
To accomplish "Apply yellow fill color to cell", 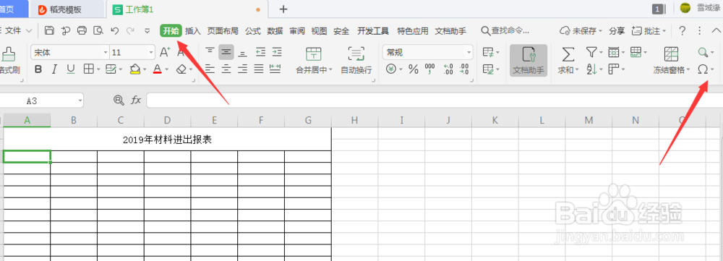I will tap(134, 69).
